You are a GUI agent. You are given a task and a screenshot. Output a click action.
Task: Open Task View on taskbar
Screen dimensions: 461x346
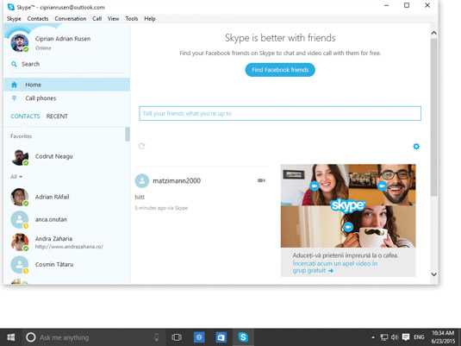pos(177,337)
